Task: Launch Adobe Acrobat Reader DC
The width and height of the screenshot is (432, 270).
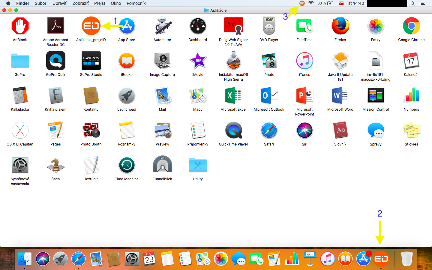Action: pyautogui.click(x=55, y=26)
